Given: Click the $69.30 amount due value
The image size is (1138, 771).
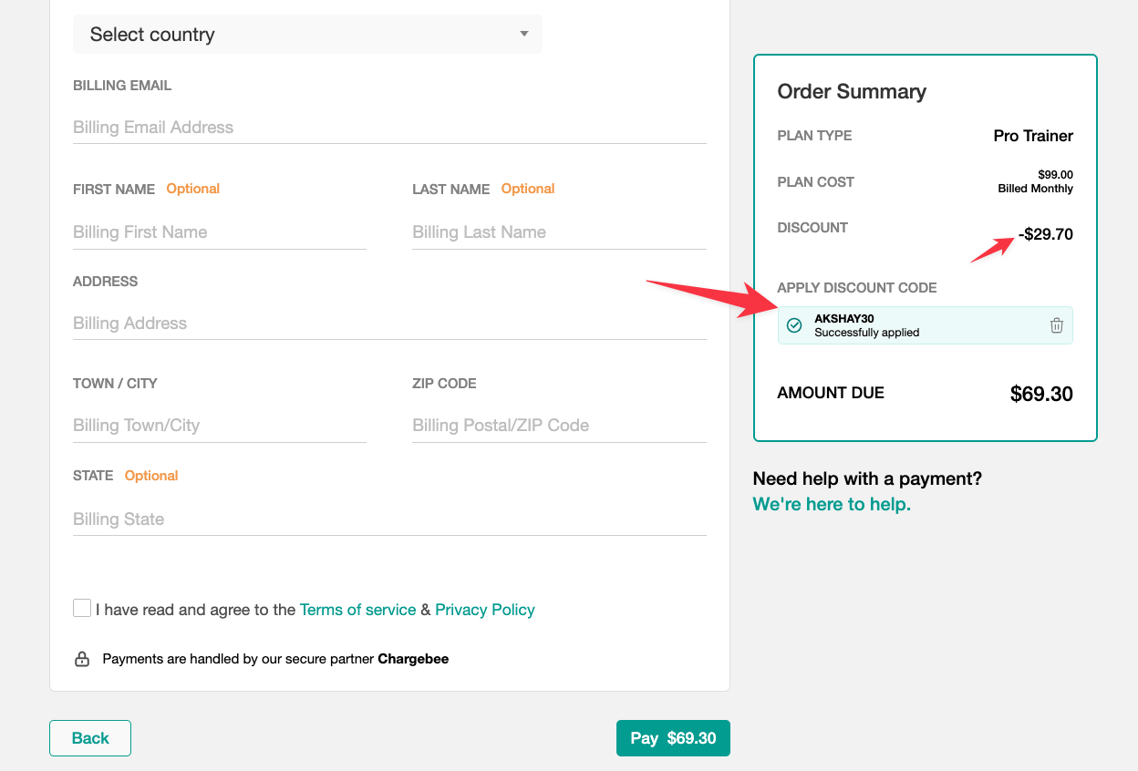Looking at the screenshot, I should point(1041,394).
